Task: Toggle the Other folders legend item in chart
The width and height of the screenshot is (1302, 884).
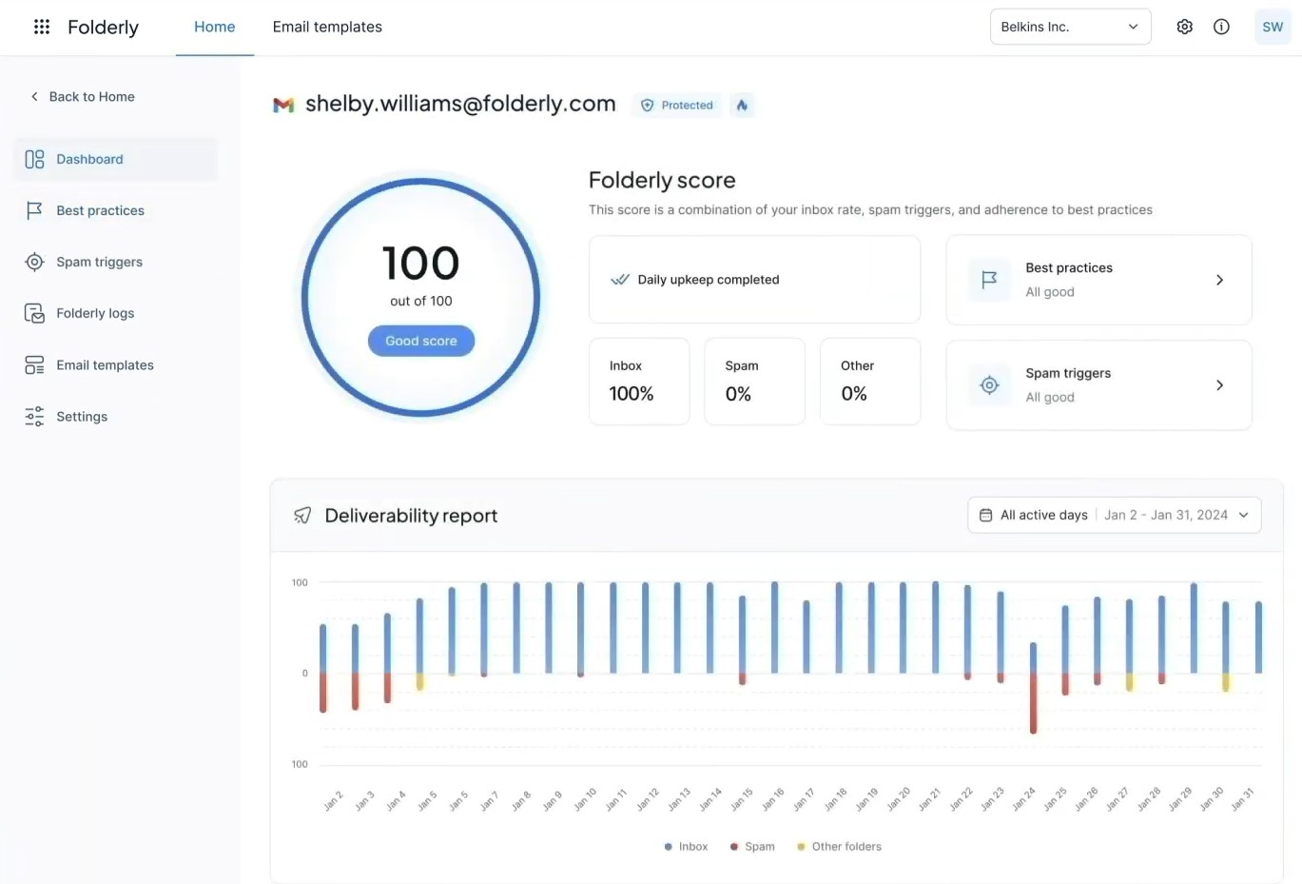Action: tap(840, 846)
